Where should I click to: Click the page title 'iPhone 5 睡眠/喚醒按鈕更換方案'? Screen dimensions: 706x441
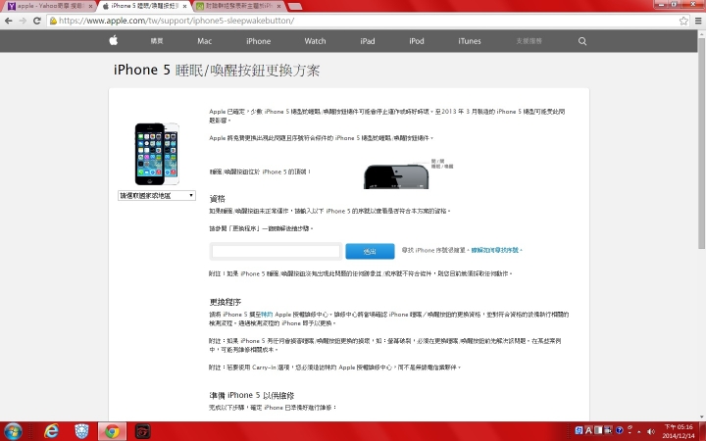point(217,71)
